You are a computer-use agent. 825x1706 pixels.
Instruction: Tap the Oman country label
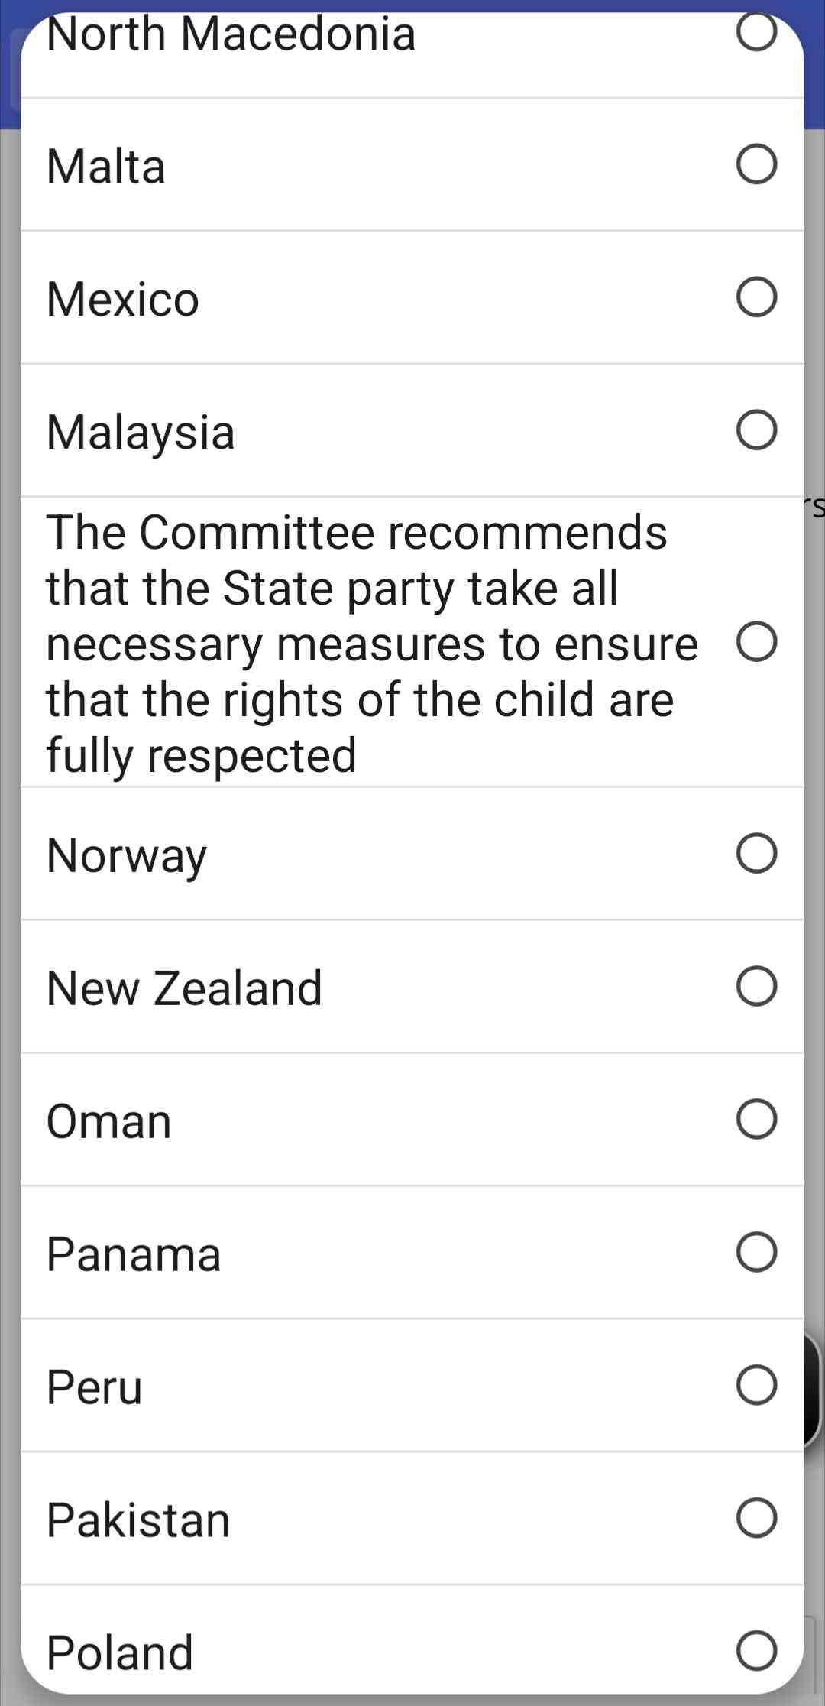coord(109,1121)
